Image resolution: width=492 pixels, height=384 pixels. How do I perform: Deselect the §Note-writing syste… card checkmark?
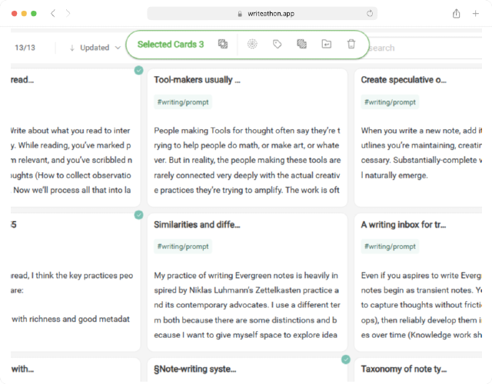tap(346, 359)
